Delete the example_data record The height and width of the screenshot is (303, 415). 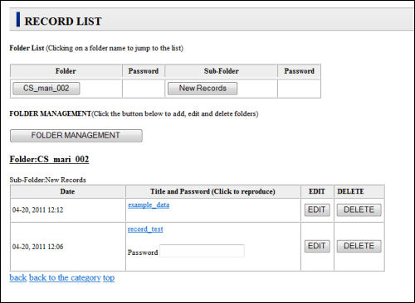(x=359, y=209)
